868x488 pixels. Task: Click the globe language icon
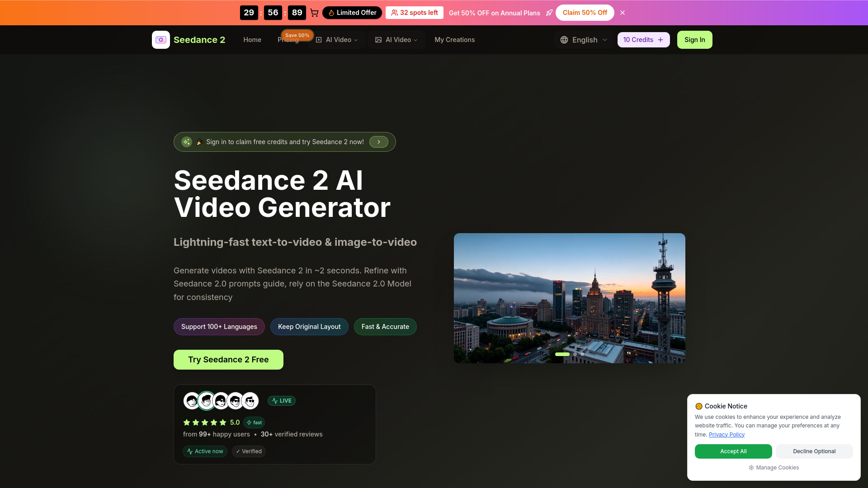[564, 40]
